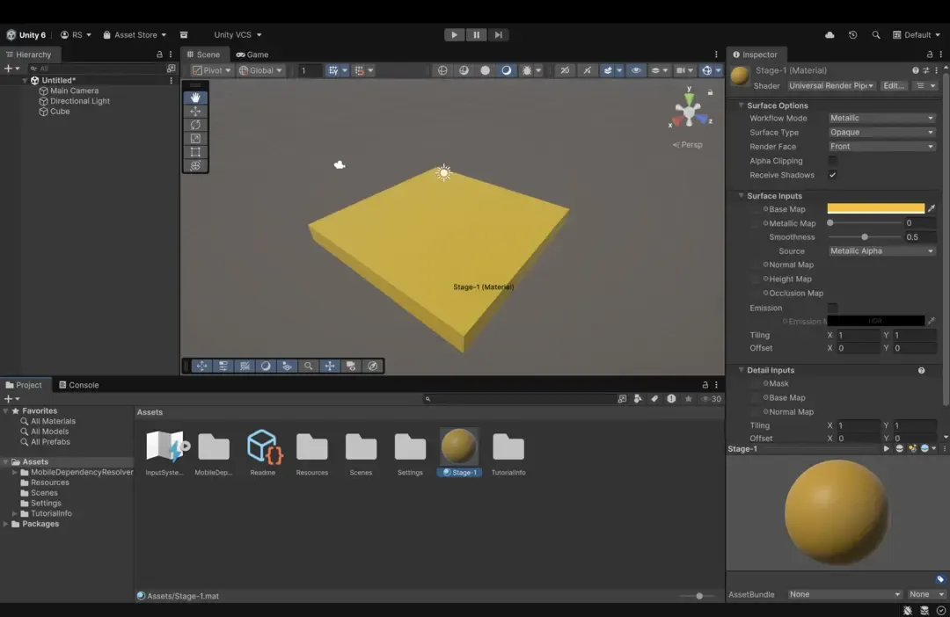Select the Hand tool in Scene toolbar
This screenshot has height=617, width=950.
pyautogui.click(x=195, y=98)
